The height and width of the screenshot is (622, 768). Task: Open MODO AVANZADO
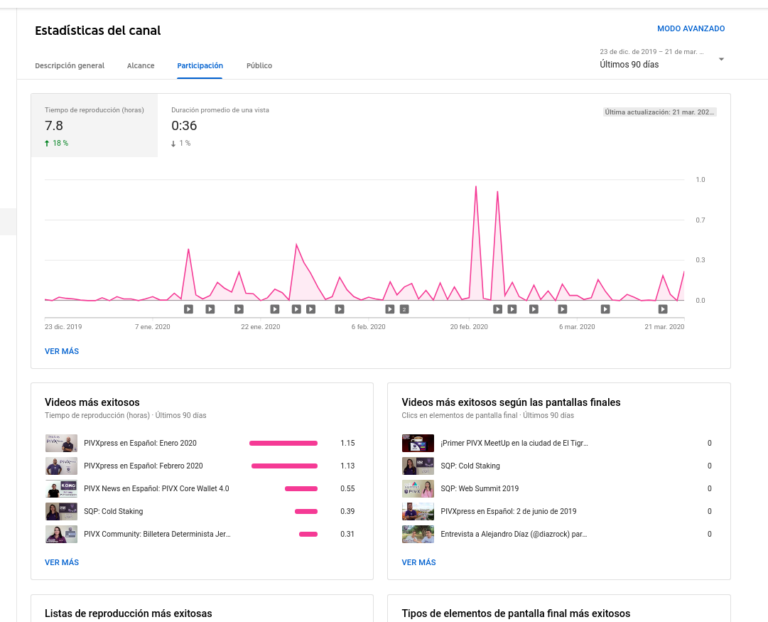(x=691, y=28)
